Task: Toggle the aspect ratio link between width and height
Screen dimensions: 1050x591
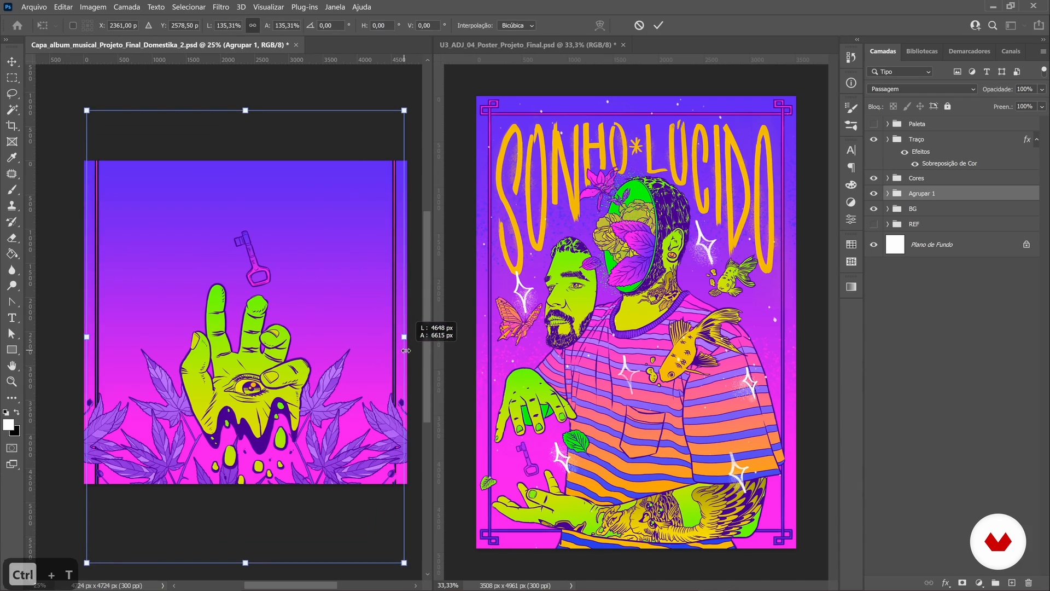Action: click(253, 25)
